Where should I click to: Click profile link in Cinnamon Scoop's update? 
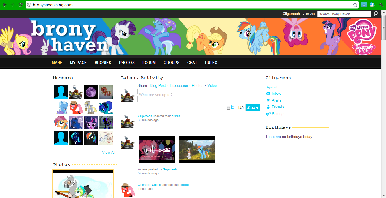[x=185, y=185]
